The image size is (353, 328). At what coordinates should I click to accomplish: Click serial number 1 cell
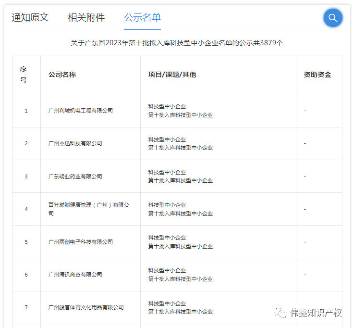[26, 111]
